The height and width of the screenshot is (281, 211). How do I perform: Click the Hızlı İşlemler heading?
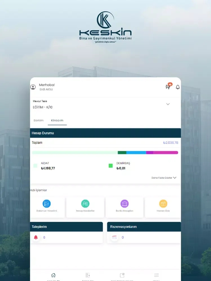click(x=38, y=190)
